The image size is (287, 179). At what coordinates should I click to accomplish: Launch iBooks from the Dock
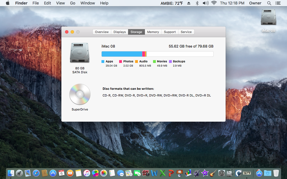(70, 173)
